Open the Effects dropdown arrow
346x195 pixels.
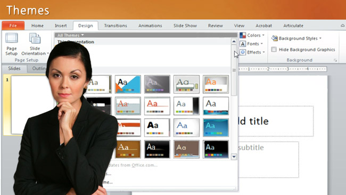[263, 52]
